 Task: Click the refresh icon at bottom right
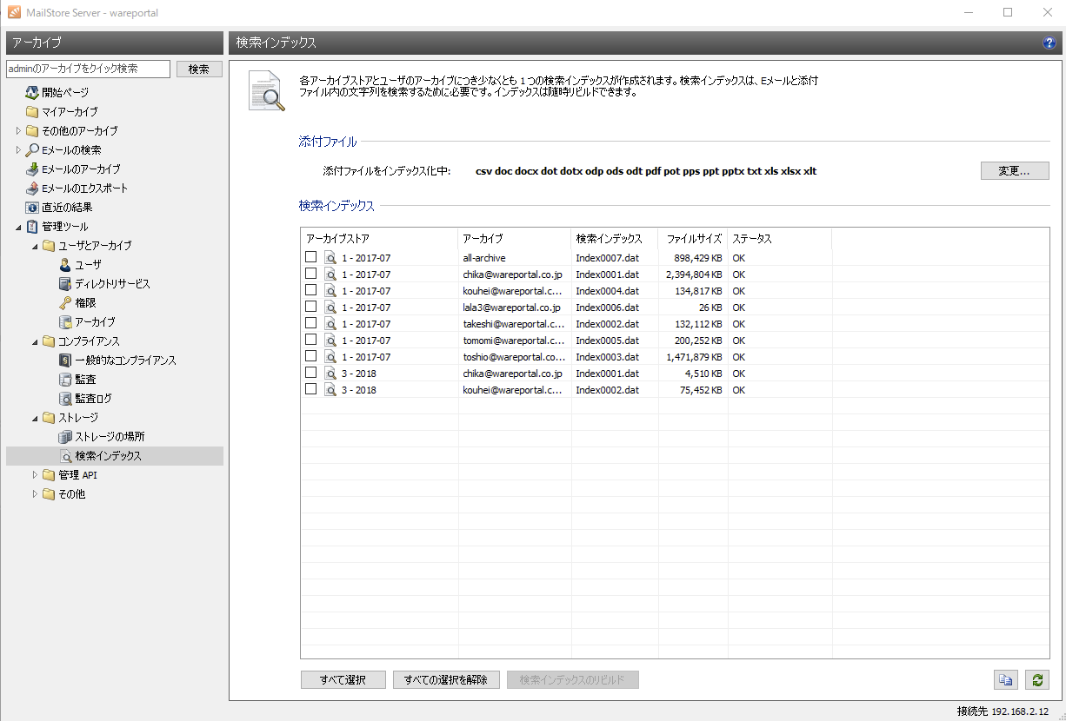click(x=1035, y=680)
